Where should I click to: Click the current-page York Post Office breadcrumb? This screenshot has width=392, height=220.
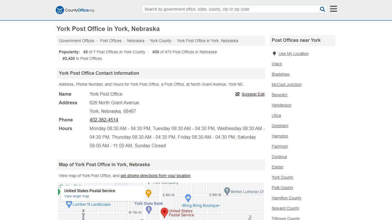click(207, 41)
